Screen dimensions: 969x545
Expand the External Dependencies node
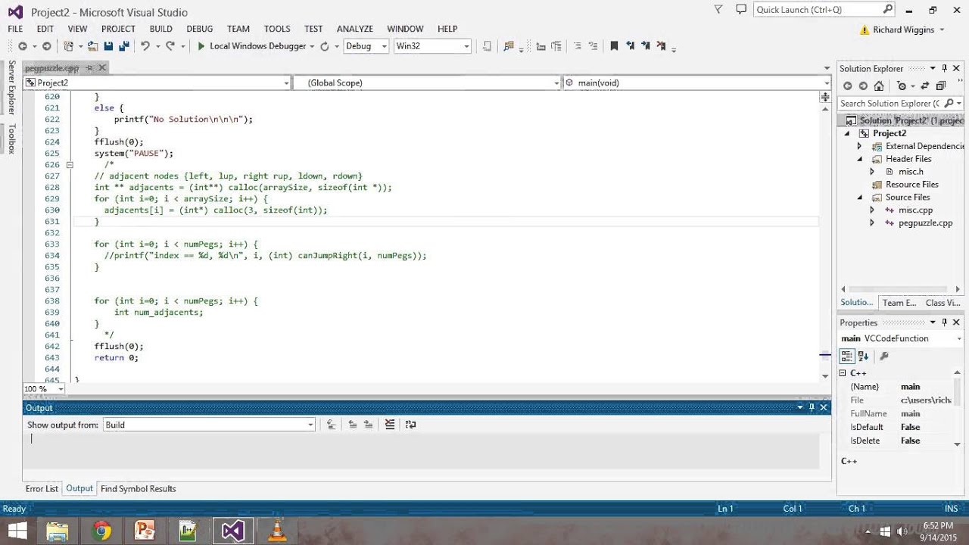click(x=859, y=146)
